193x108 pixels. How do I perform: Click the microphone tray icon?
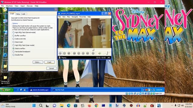(176, 105)
